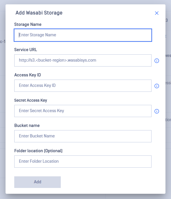Click into the Enter Secret Access Key field

(83, 111)
